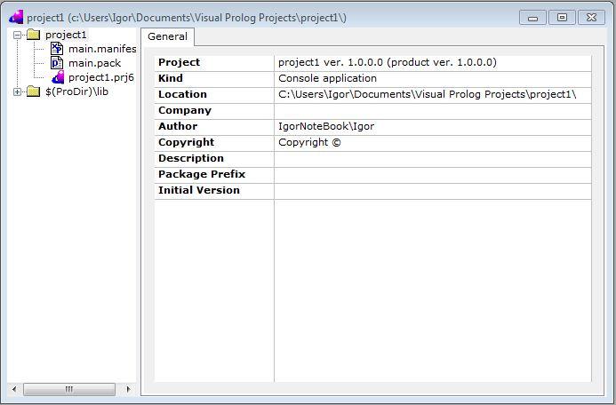This screenshot has height=405, width=616.
Task: Click the empty Package Prefix value field
Action: (433, 175)
